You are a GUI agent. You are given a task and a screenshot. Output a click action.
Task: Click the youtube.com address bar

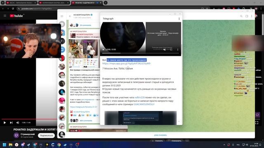click(109, 9)
